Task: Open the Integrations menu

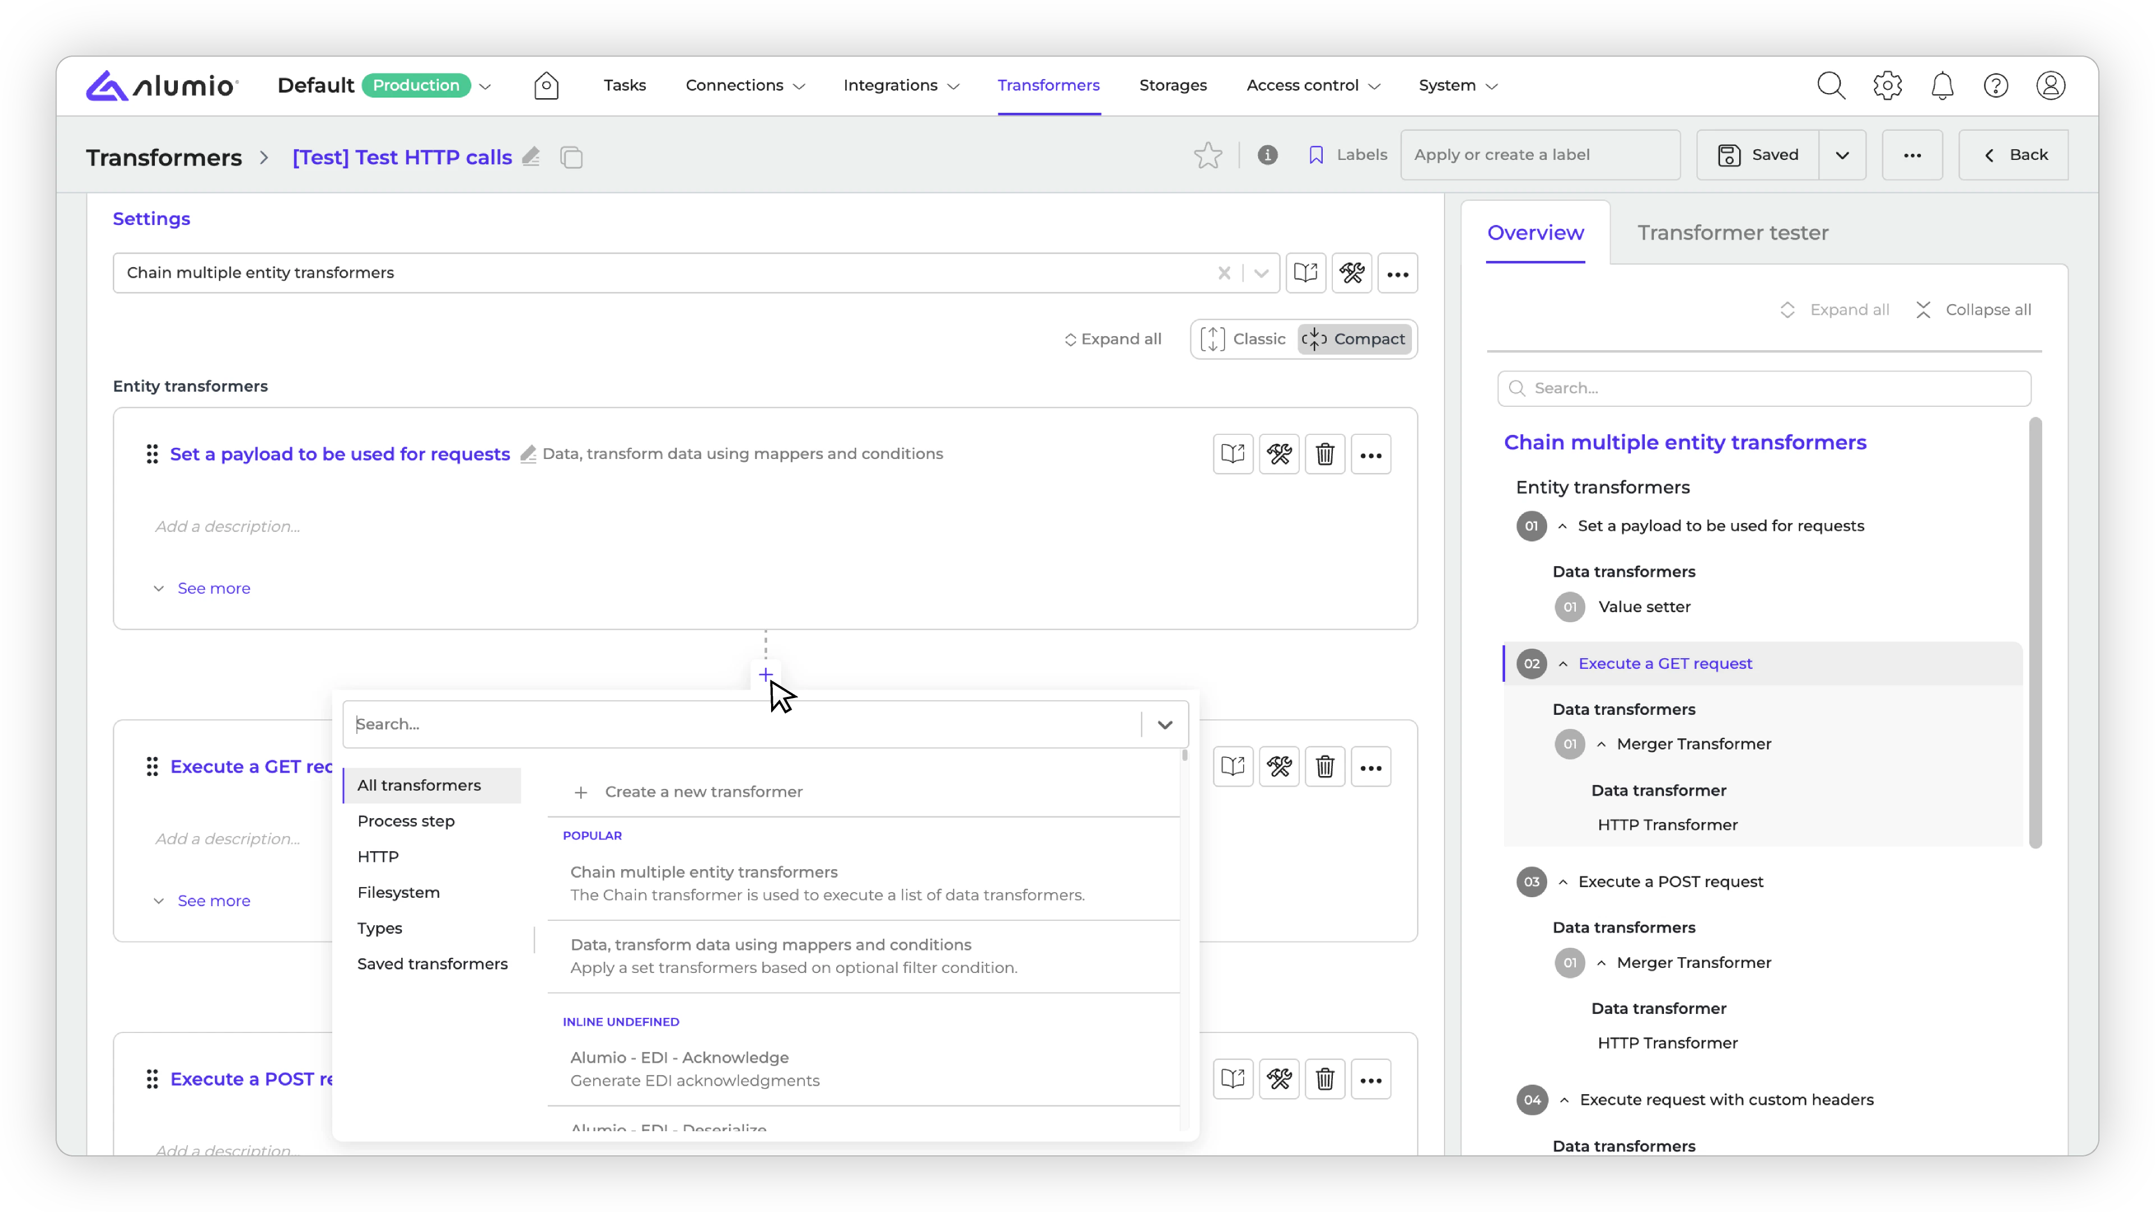Action: pos(901,85)
